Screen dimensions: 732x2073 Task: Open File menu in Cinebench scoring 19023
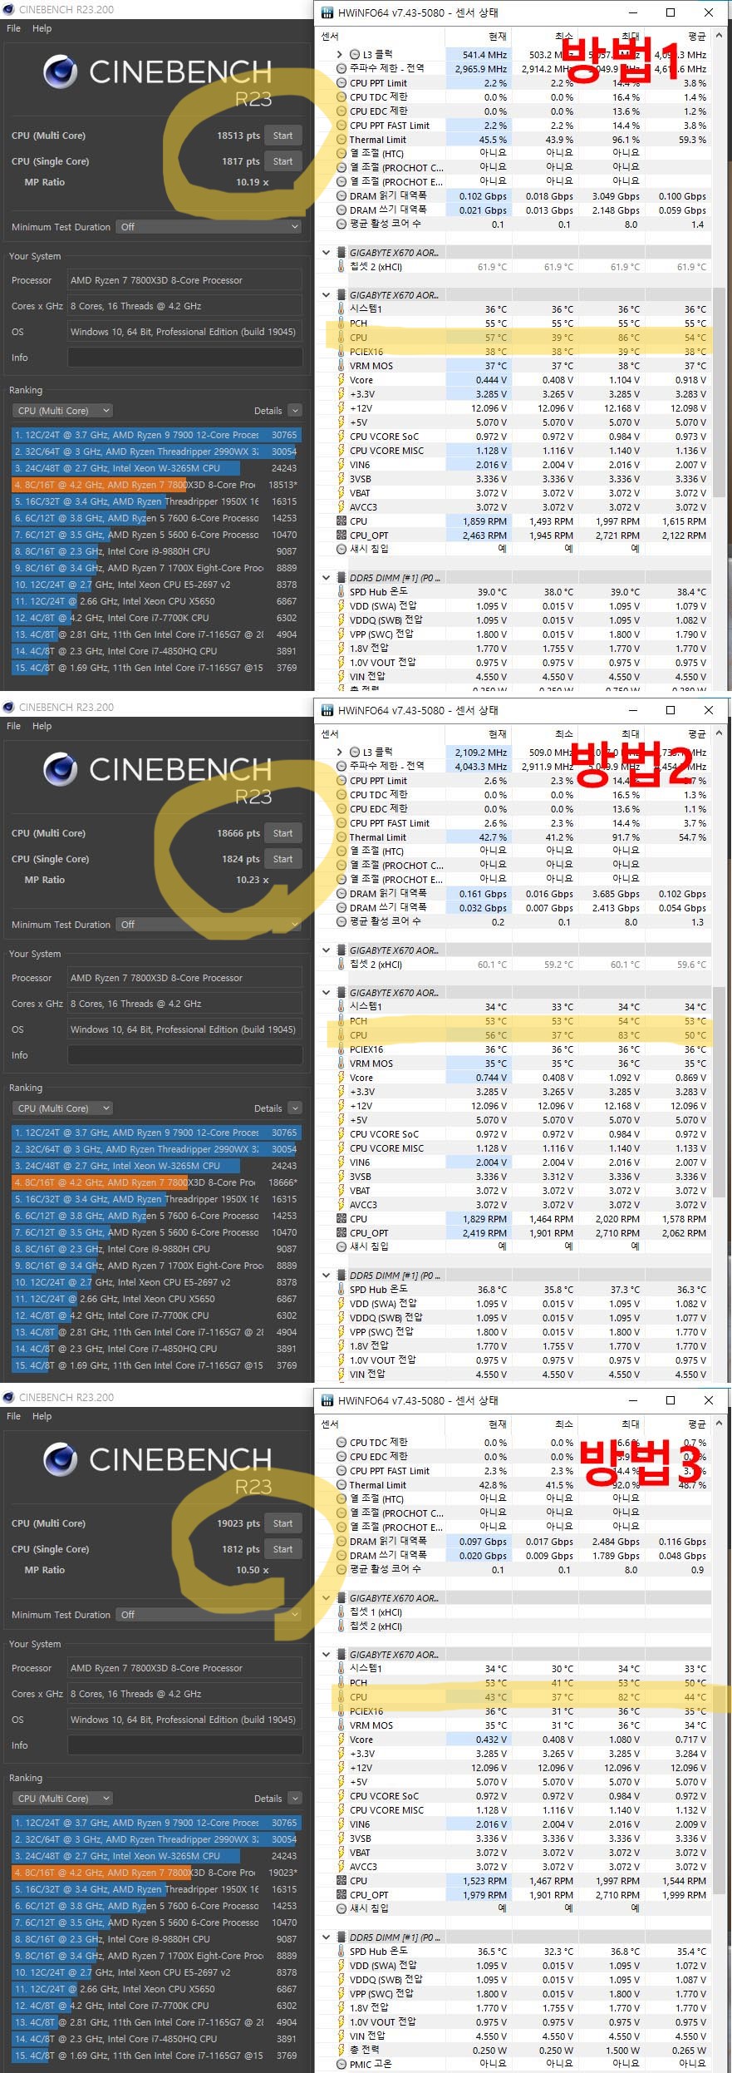point(14,1416)
